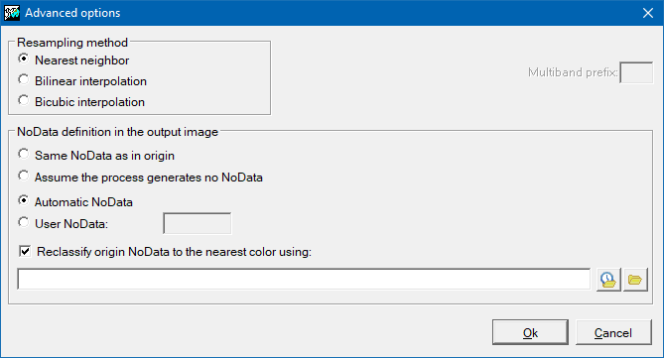
Task: Uncheck Reclassify origin NoData checkbox
Action: pos(25,251)
